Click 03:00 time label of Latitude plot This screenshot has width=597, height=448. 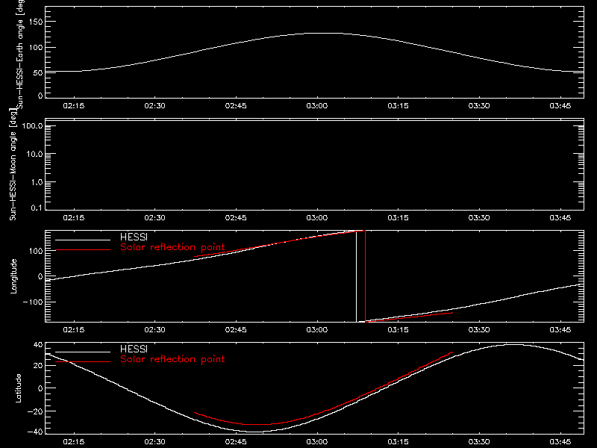coord(316,442)
